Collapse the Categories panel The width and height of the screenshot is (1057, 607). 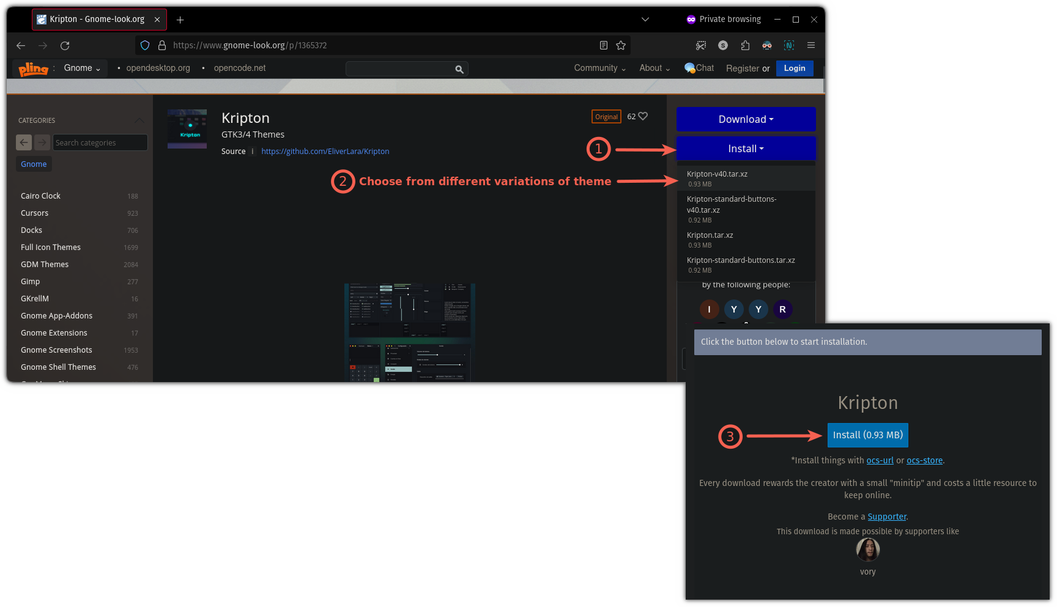click(x=139, y=120)
